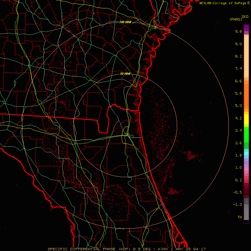Click the product title SPECIFIC DIFFERENTIAL PHASE (KDP)
Screen dimensions: 251x251
88,249
